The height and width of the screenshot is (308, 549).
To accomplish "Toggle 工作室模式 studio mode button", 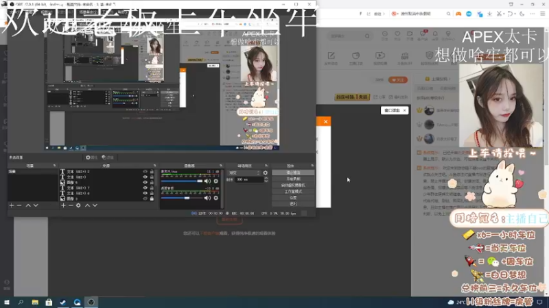I will pos(293,192).
